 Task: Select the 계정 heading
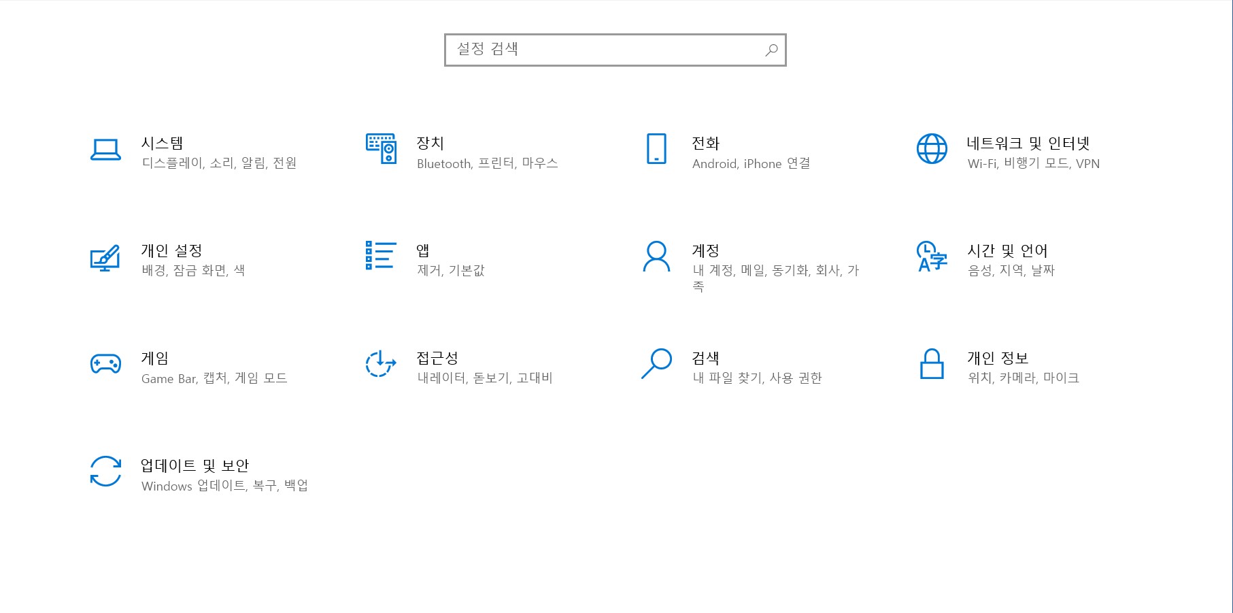point(705,251)
